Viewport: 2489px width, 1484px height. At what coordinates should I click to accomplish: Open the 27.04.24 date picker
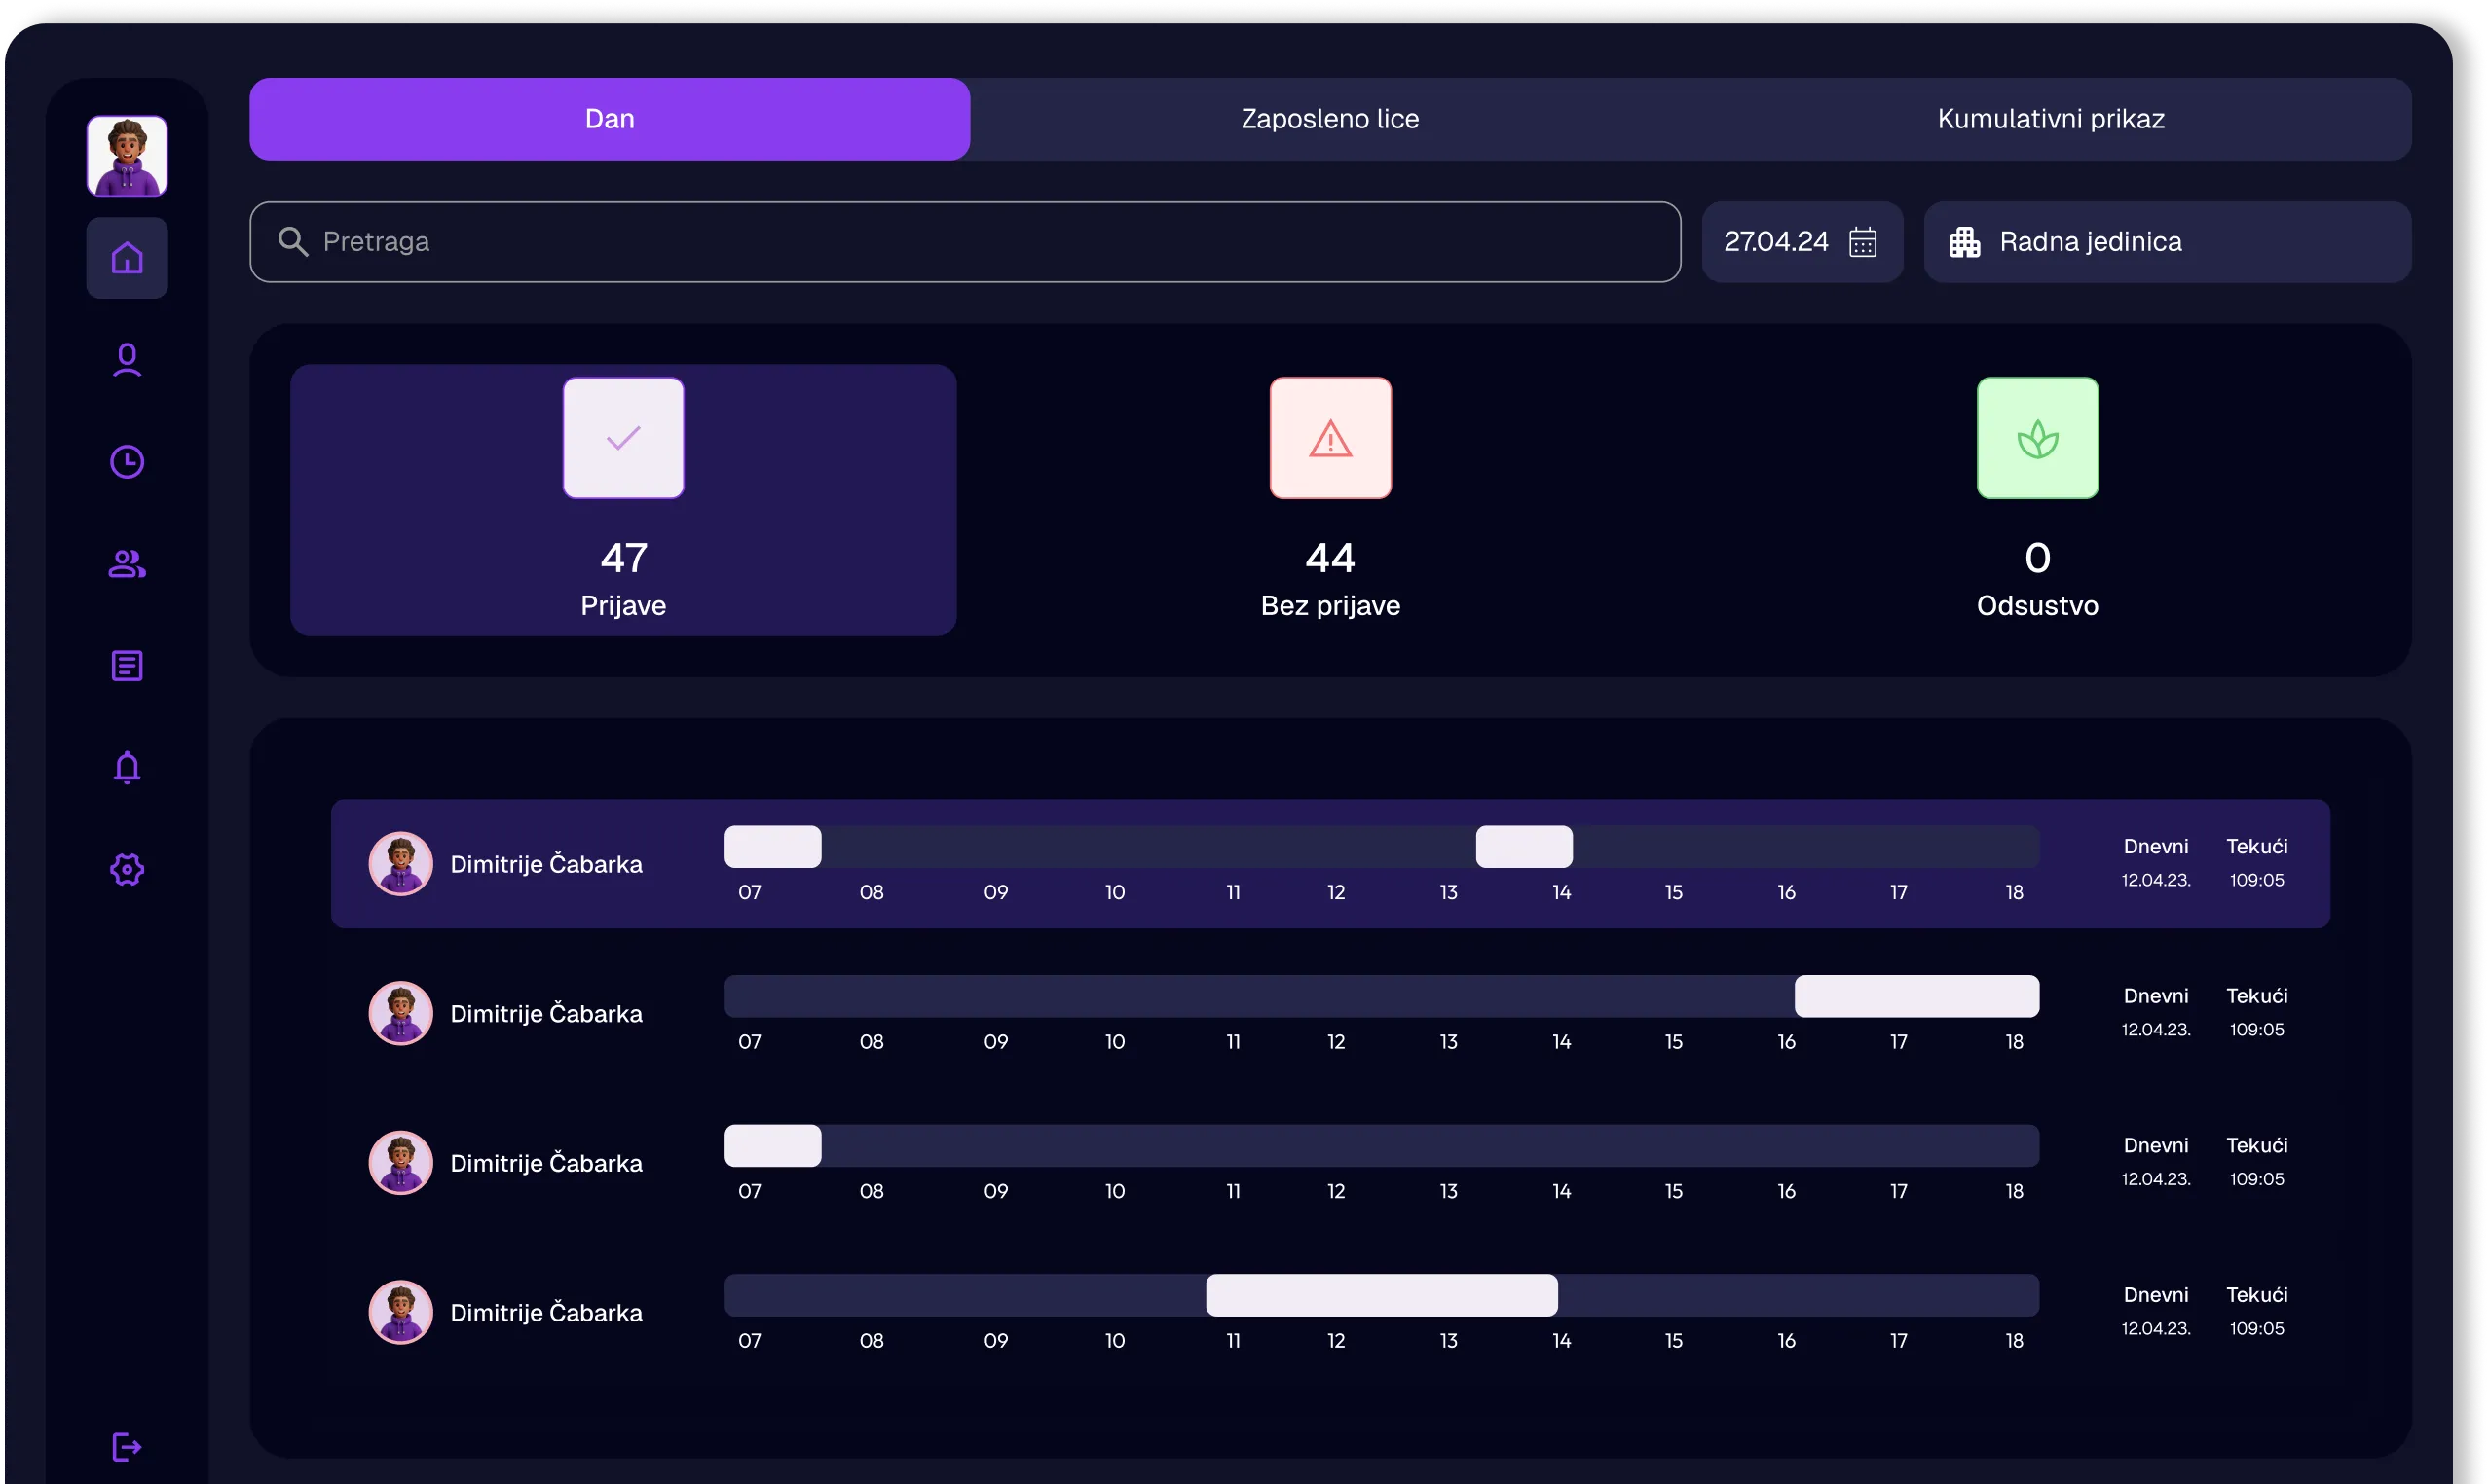tap(1777, 242)
